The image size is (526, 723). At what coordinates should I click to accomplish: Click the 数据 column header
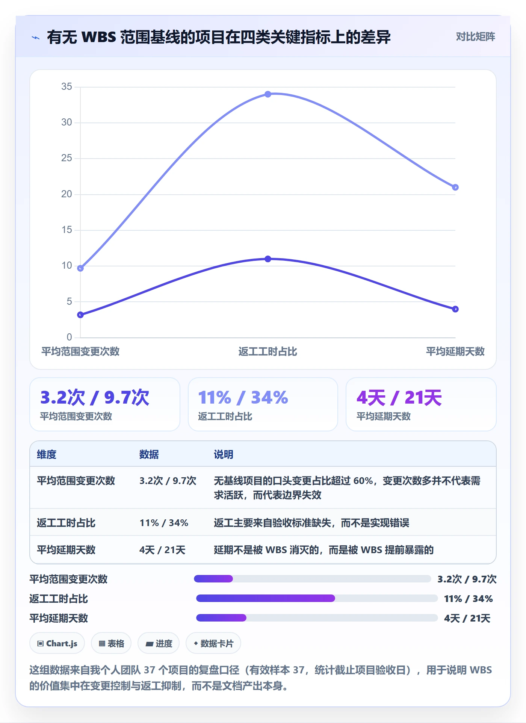tap(149, 454)
